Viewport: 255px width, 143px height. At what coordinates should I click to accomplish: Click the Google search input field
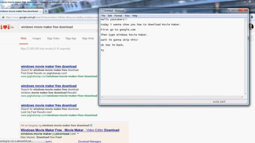coord(59,27)
